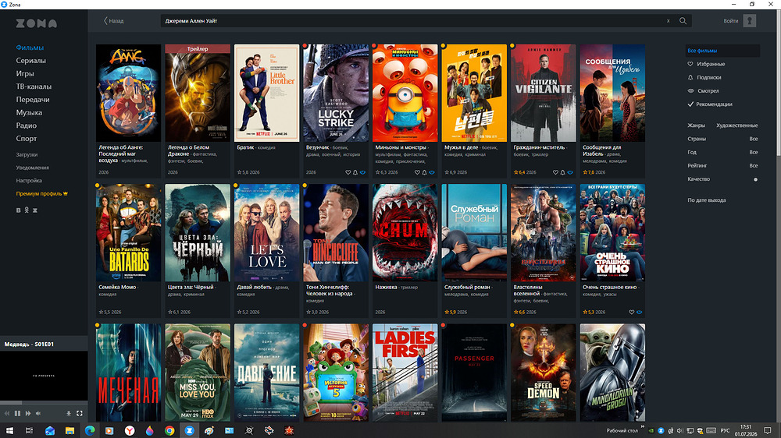Screen dimensions: 781x438
Task: Seek on the mini player progress bar
Action: coord(44,402)
